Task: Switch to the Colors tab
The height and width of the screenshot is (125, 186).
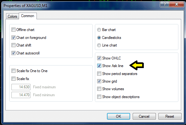Action: (x=12, y=16)
